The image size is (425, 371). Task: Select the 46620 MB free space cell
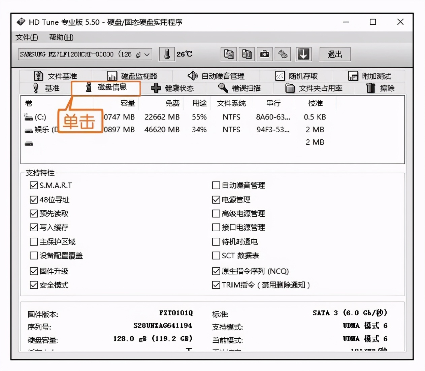coord(162,130)
